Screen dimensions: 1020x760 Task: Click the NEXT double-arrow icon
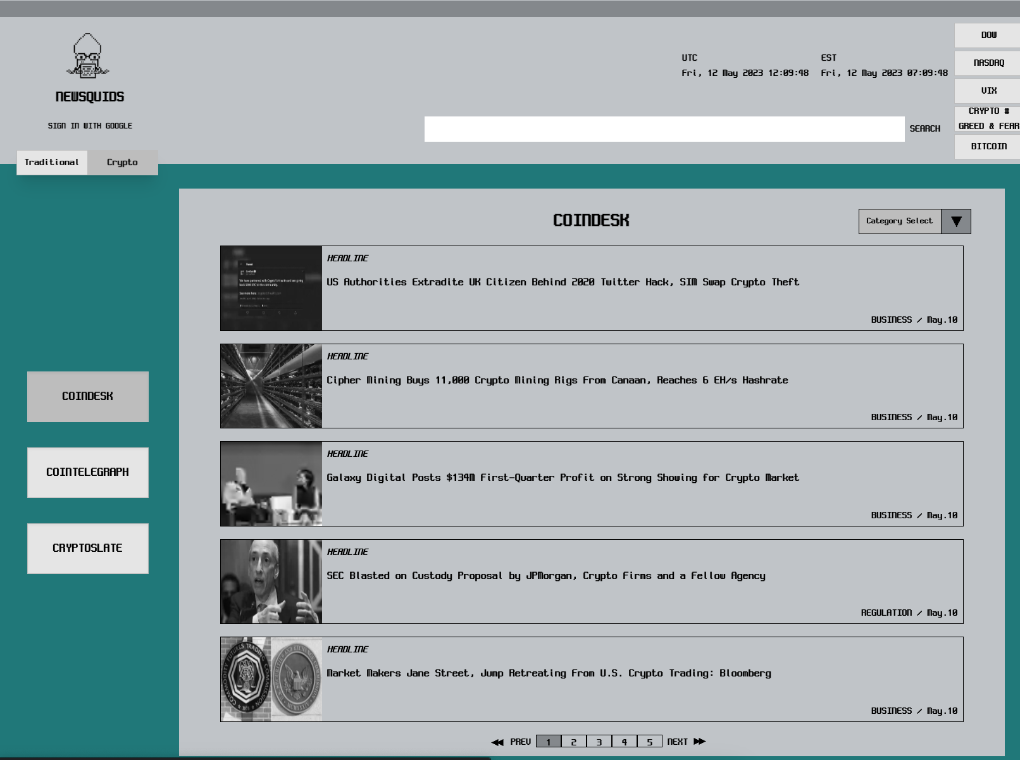[699, 740]
